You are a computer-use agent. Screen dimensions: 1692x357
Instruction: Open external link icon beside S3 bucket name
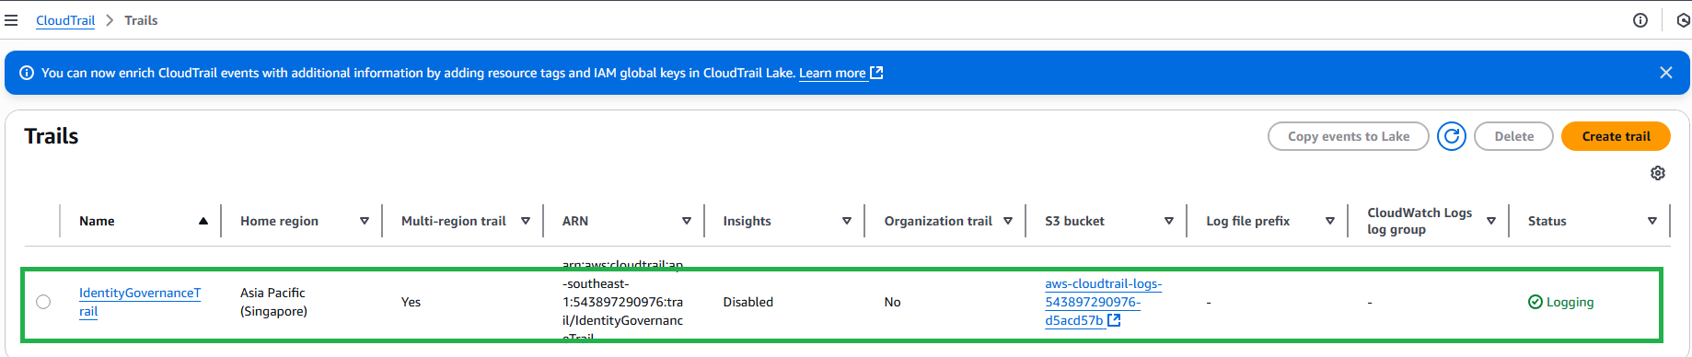click(1114, 320)
